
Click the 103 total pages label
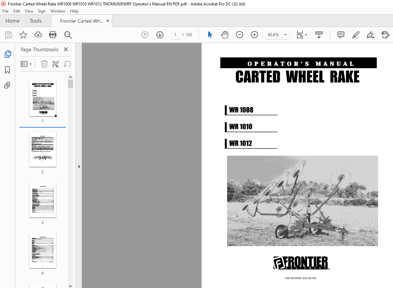[189, 35]
